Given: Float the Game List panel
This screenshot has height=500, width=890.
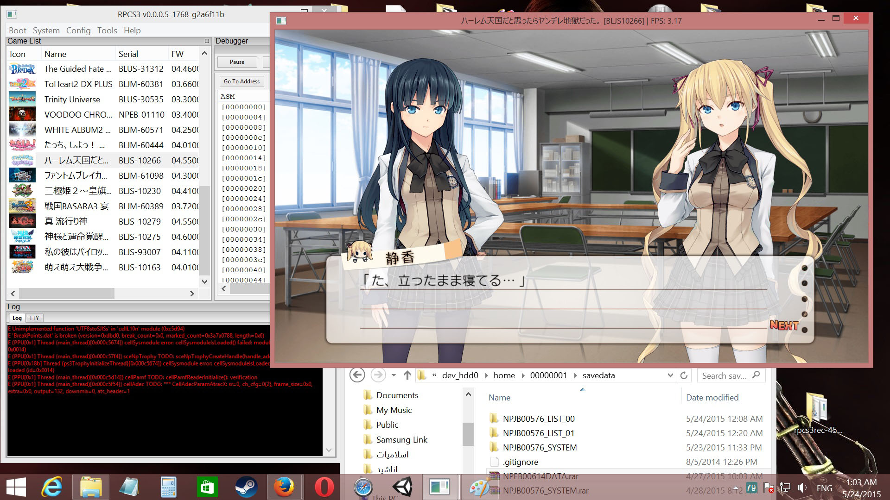Looking at the screenshot, I should (x=207, y=41).
